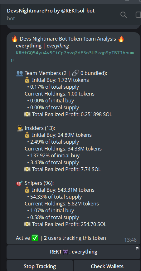This screenshot has width=141, height=271.
Task: Click the Check Wallets button
Action: (107, 266)
